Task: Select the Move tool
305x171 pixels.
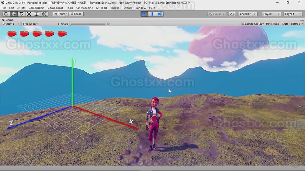Action: pyautogui.click(x=14, y=14)
